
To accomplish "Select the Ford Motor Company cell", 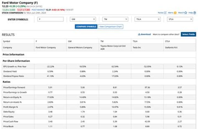I will pyautogui.click(x=50, y=48).
